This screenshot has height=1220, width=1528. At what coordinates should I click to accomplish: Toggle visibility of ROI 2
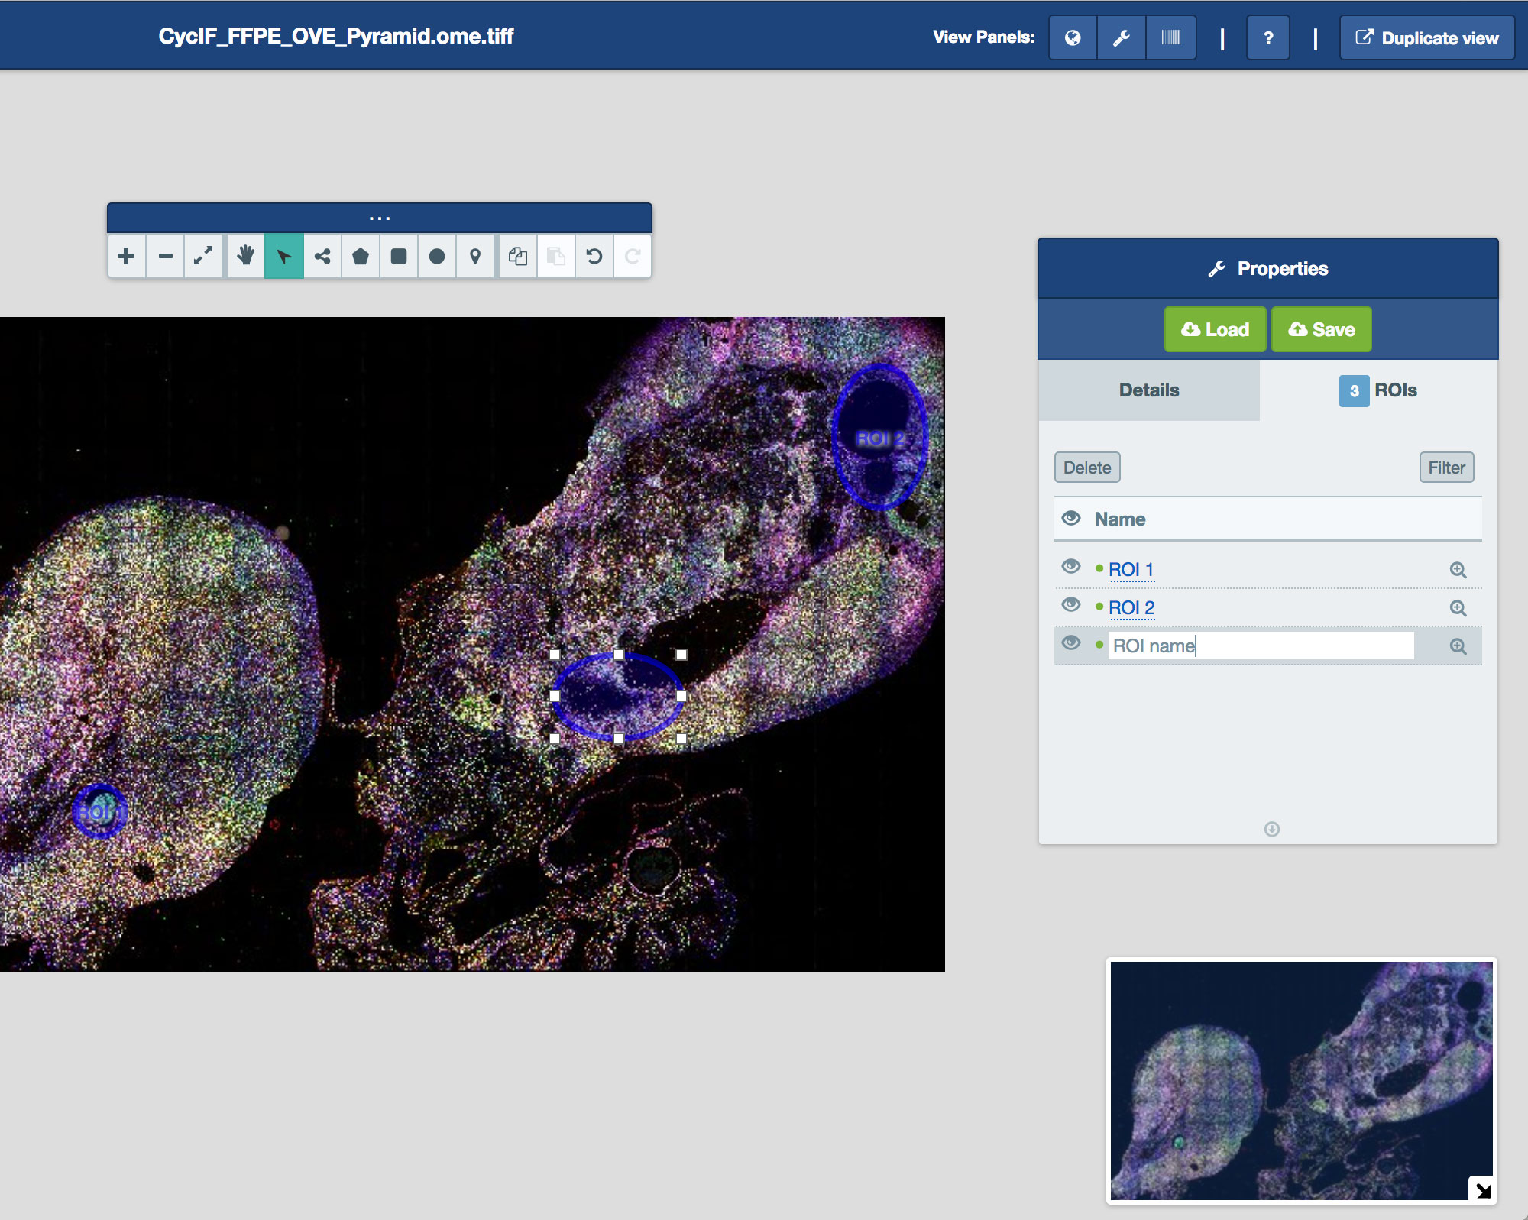point(1071,605)
